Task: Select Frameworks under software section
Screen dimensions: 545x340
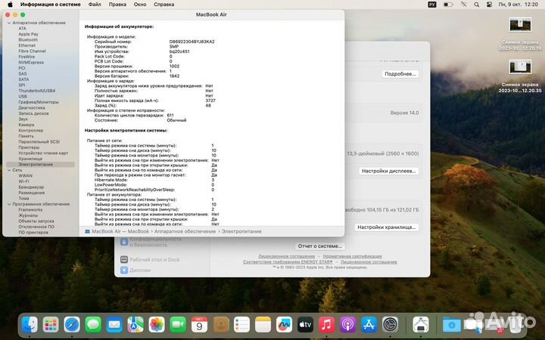Action: click(x=30, y=210)
